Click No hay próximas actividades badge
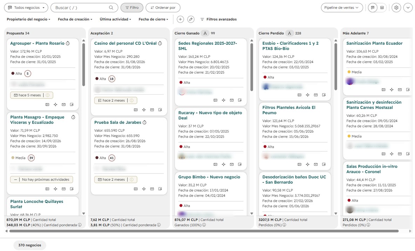The image size is (415, 251). click(42, 179)
